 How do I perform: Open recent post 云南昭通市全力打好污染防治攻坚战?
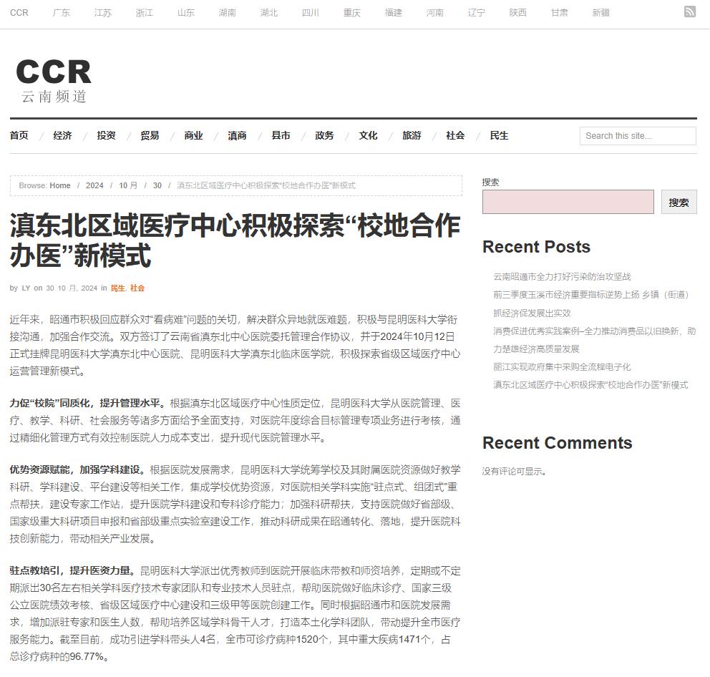pos(562,277)
